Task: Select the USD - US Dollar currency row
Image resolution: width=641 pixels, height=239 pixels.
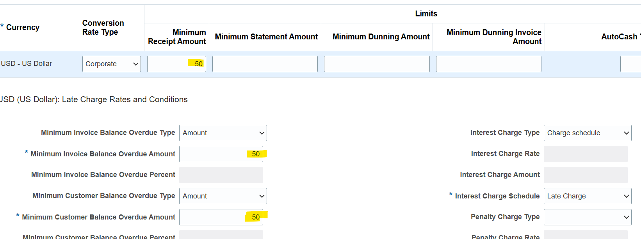Action: 27,64
